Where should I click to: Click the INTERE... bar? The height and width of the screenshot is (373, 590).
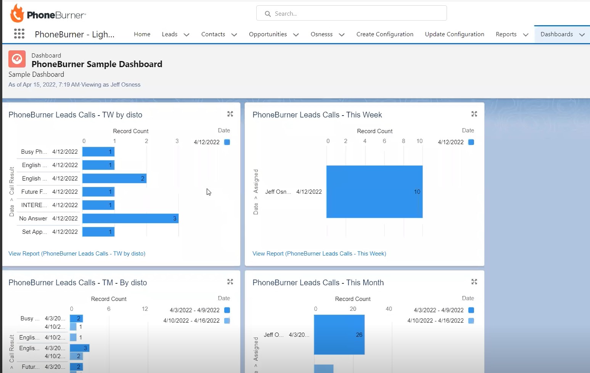[98, 205]
